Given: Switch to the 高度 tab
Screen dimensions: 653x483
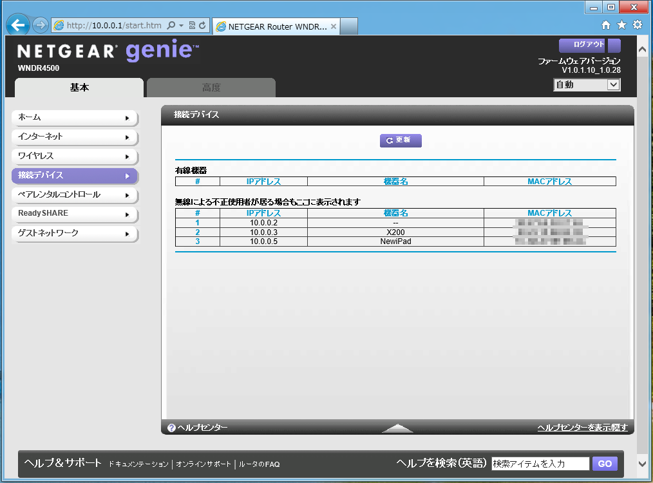Looking at the screenshot, I should (x=211, y=88).
